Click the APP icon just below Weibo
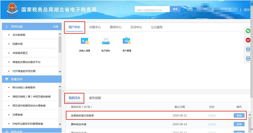The image size is (253, 133). coord(248,49)
